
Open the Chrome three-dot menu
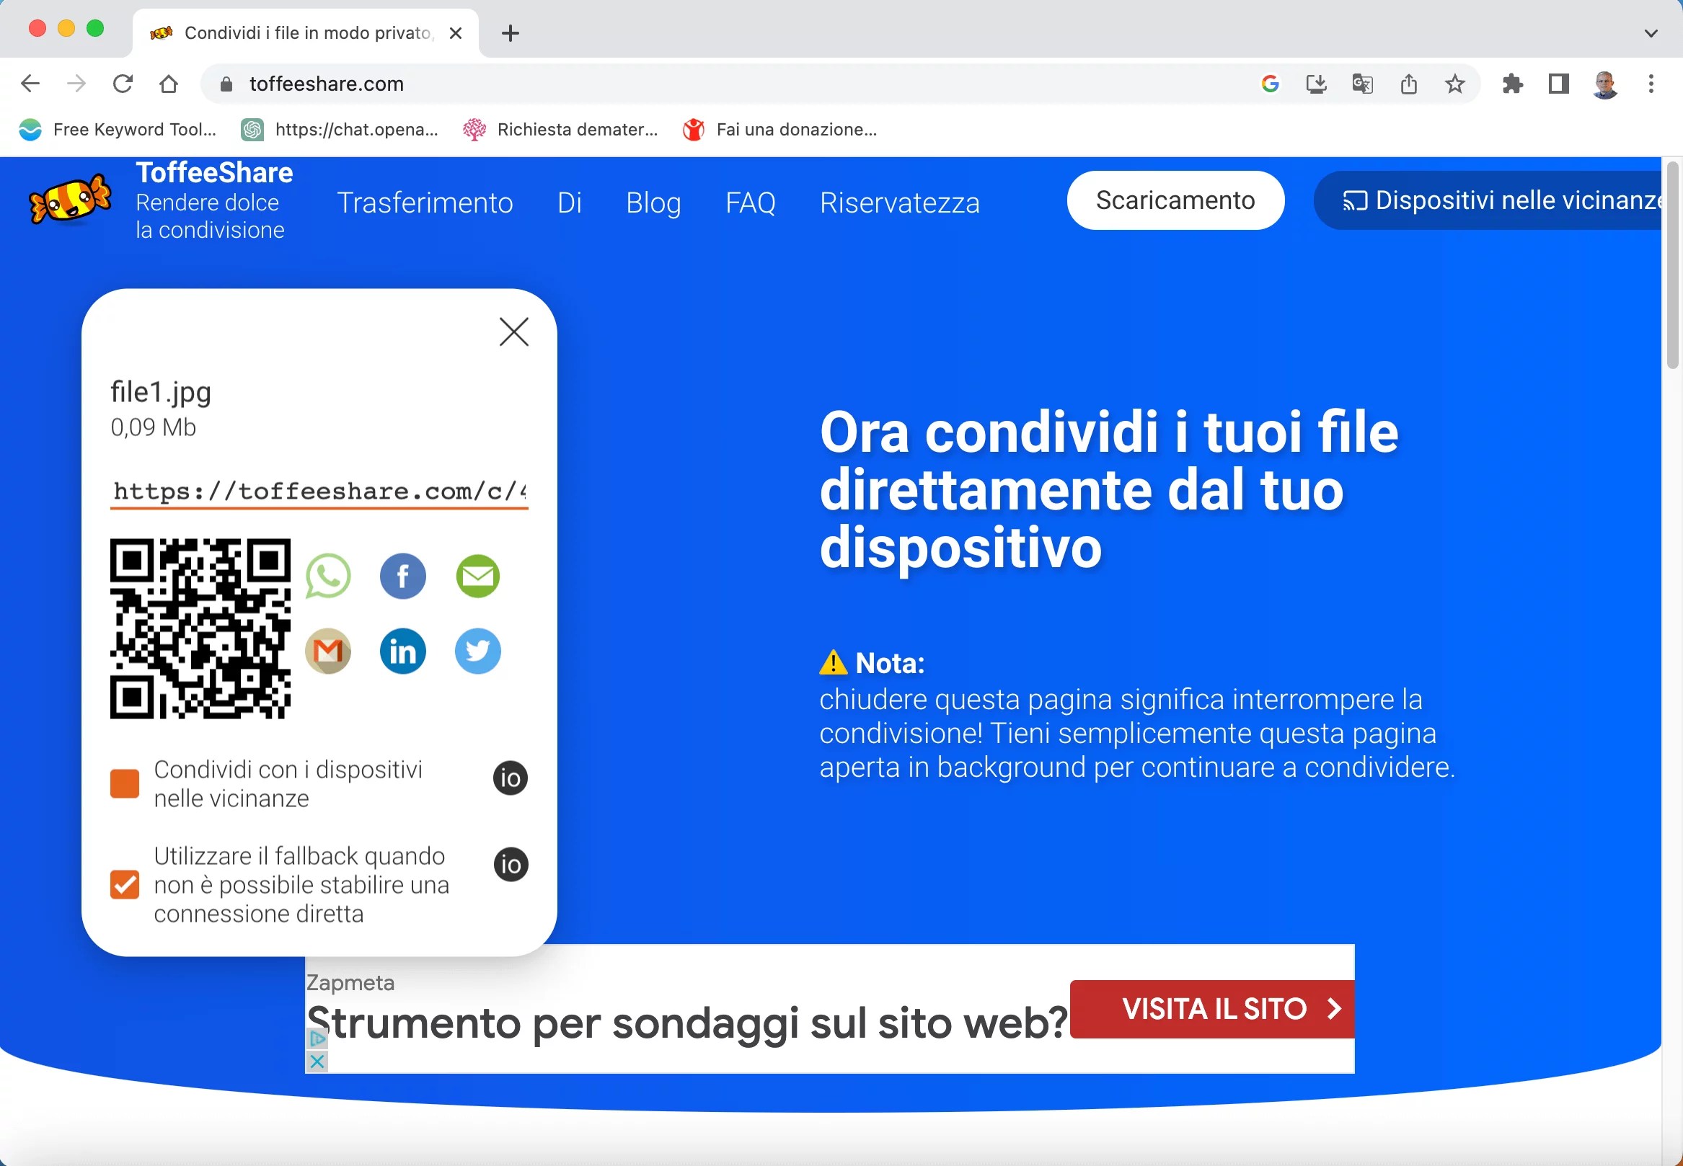point(1650,84)
